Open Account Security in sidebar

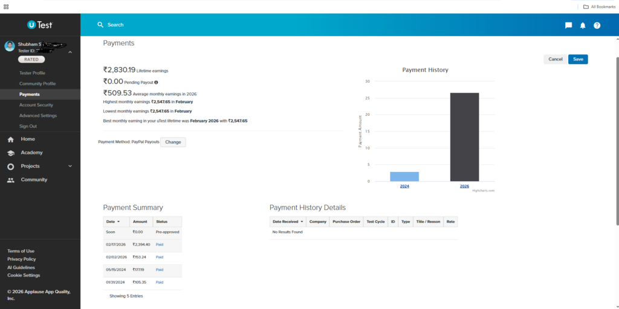[36, 105]
